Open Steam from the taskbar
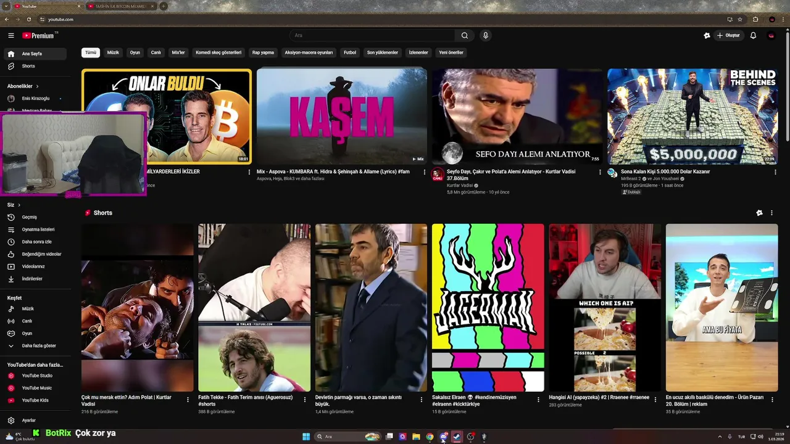This screenshot has width=790, height=444. point(457,437)
